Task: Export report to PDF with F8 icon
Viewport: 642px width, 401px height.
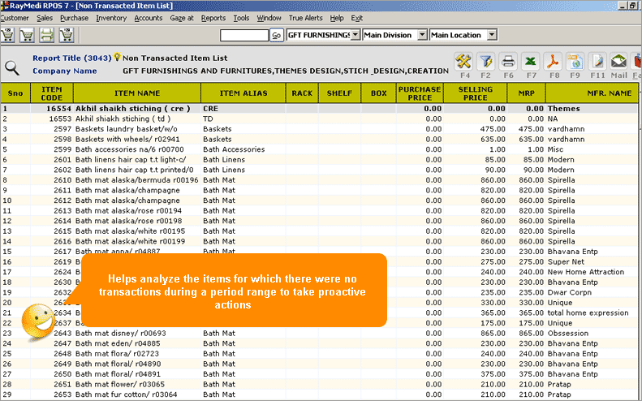Action: point(553,62)
